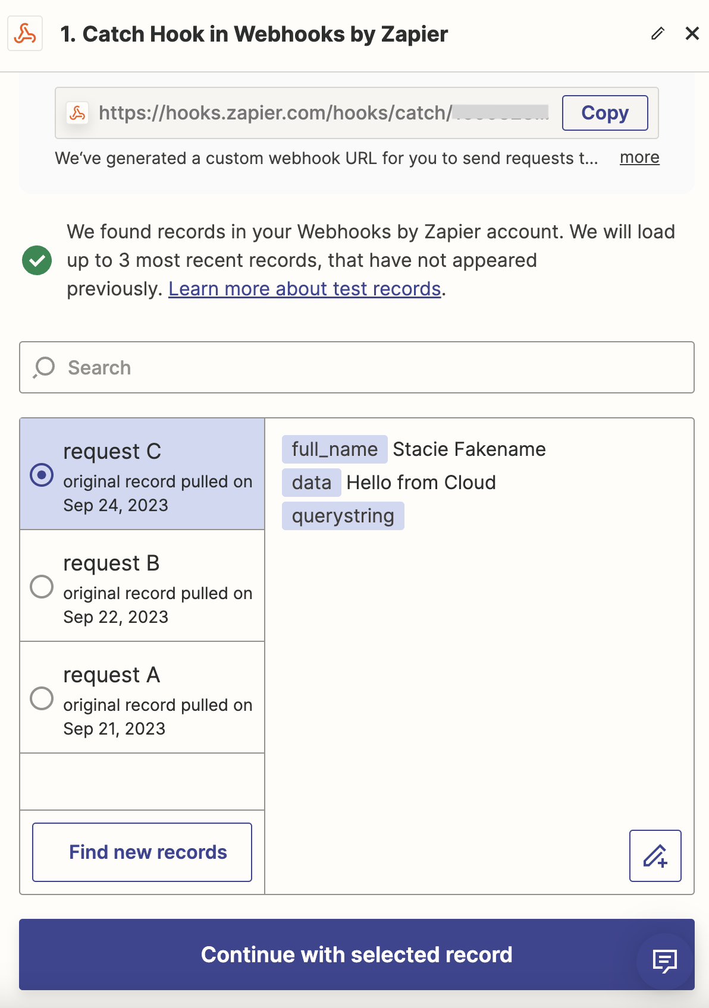This screenshot has height=1008, width=709.
Task: Select the request B radio button
Action: coord(42,587)
